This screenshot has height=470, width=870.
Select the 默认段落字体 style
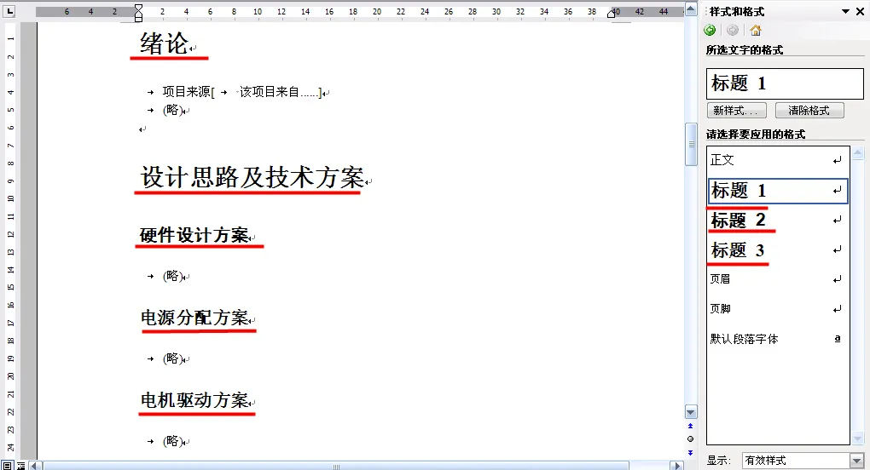pyautogui.click(x=777, y=339)
